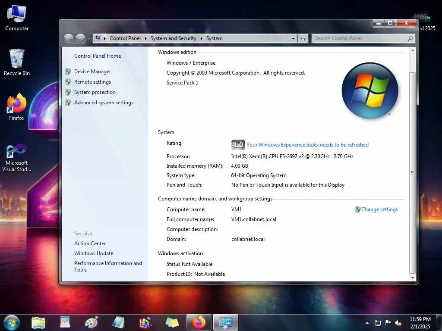Select the Recycle Bin desktop icon
This screenshot has height=331, width=442.
coord(17,62)
